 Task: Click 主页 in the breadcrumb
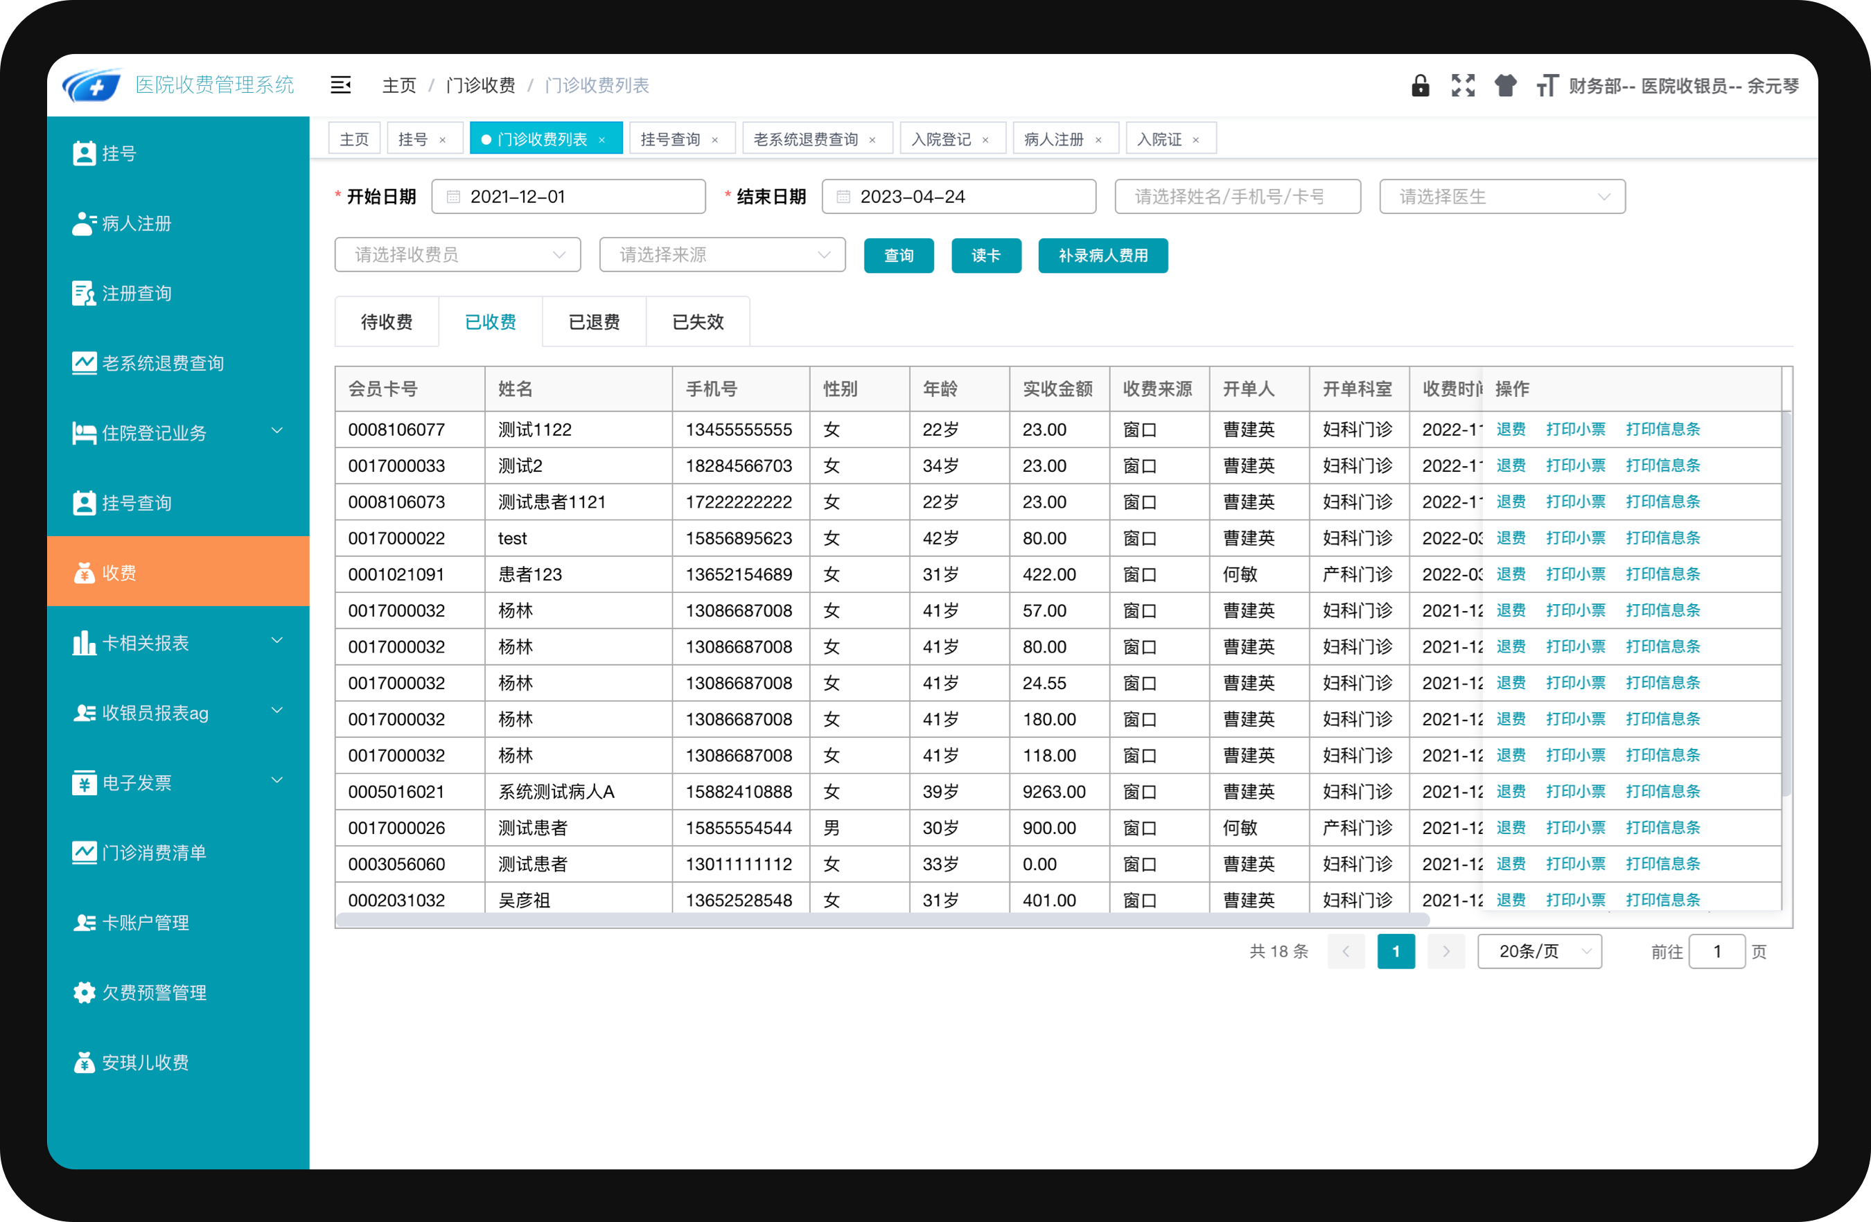pyautogui.click(x=399, y=85)
